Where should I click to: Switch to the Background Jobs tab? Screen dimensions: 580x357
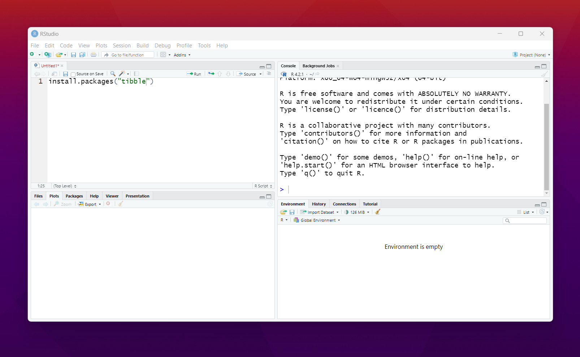coord(319,66)
